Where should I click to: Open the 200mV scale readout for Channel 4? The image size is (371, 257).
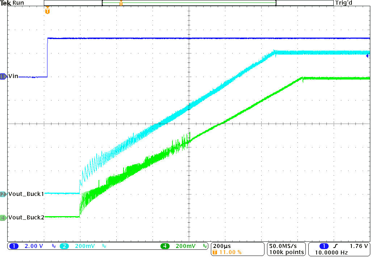[x=186, y=246]
